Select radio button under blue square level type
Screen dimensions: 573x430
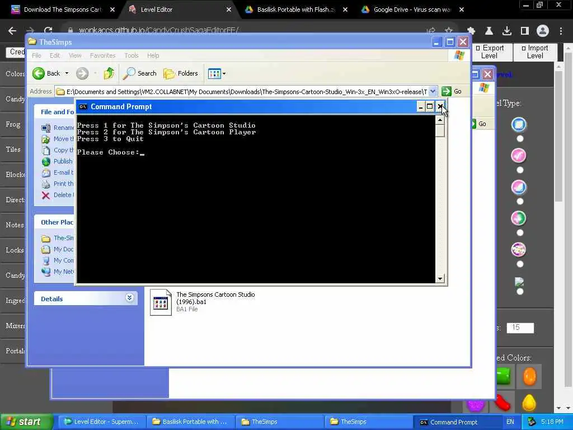[x=520, y=139]
